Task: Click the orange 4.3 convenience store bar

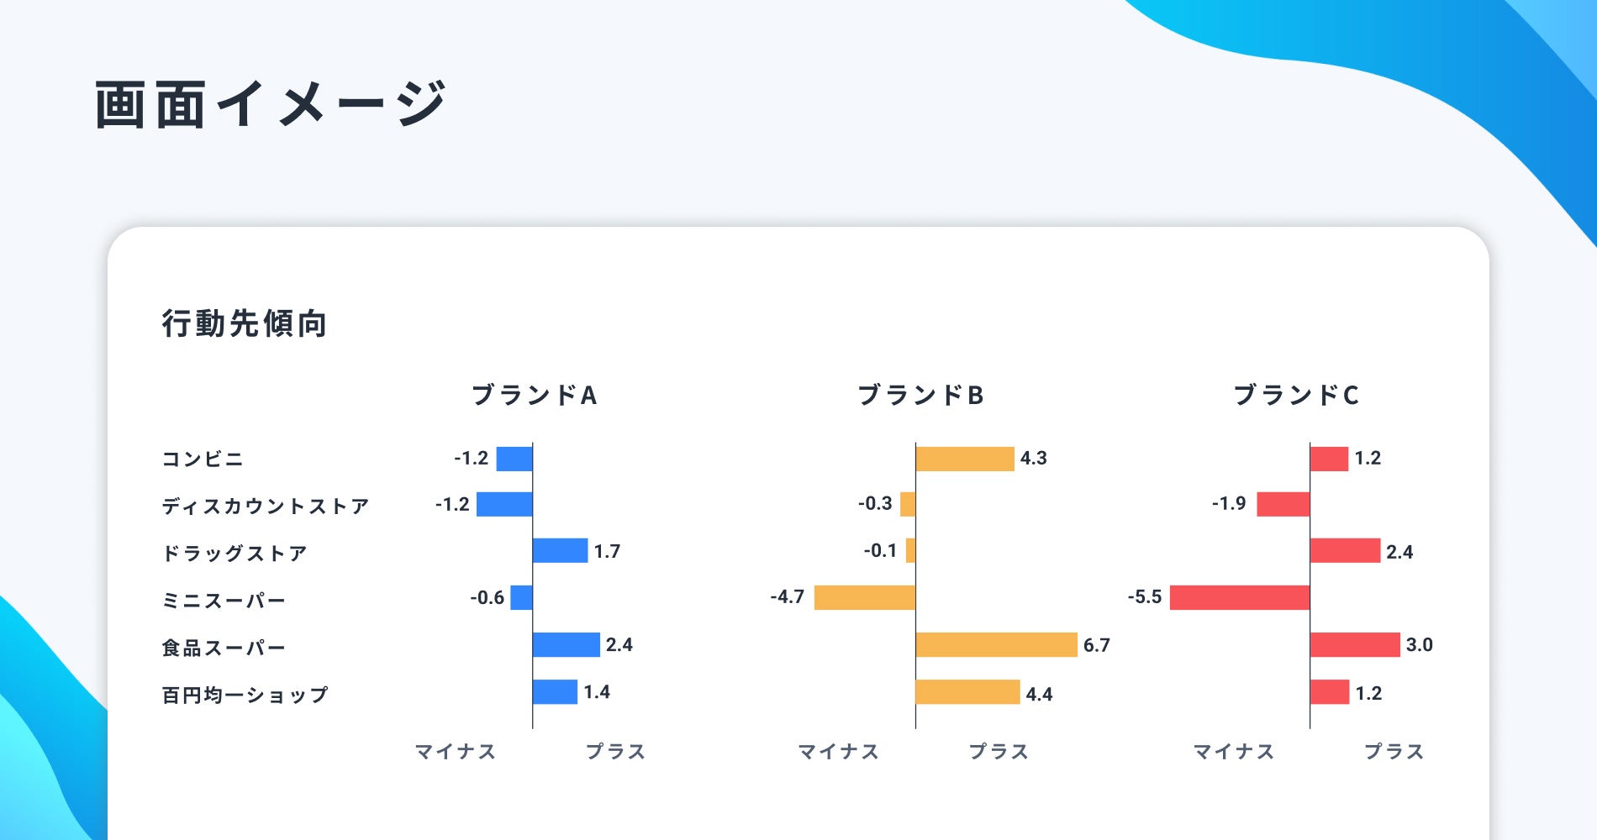Action: tap(965, 459)
